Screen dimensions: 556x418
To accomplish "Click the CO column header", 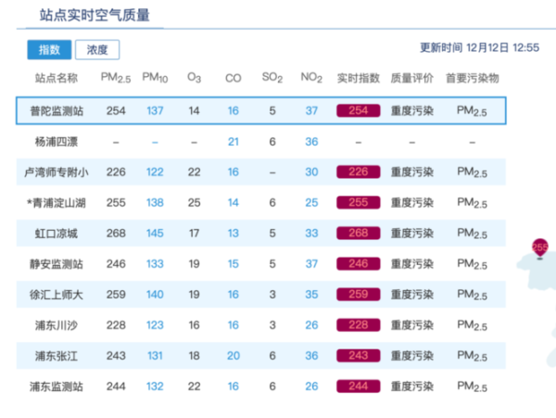I will (233, 78).
